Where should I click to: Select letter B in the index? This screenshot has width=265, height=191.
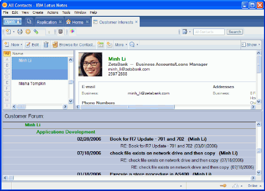[7, 65]
